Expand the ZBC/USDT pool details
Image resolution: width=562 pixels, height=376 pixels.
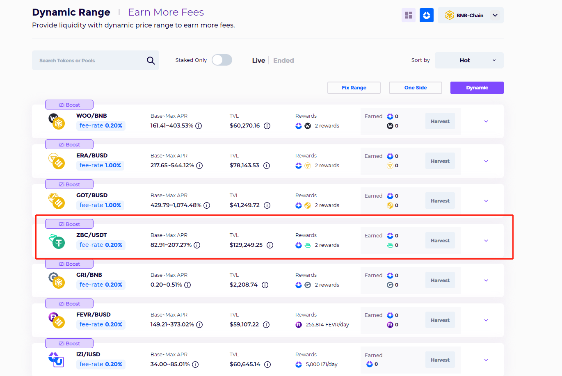(486, 241)
